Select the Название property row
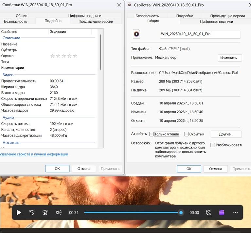Screen dimensions: 251x233 pyautogui.click(x=48, y=44)
